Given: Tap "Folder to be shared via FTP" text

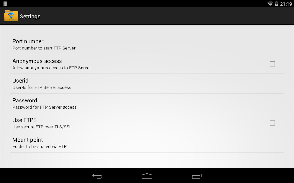Looking at the screenshot, I should pyautogui.click(x=40, y=147).
